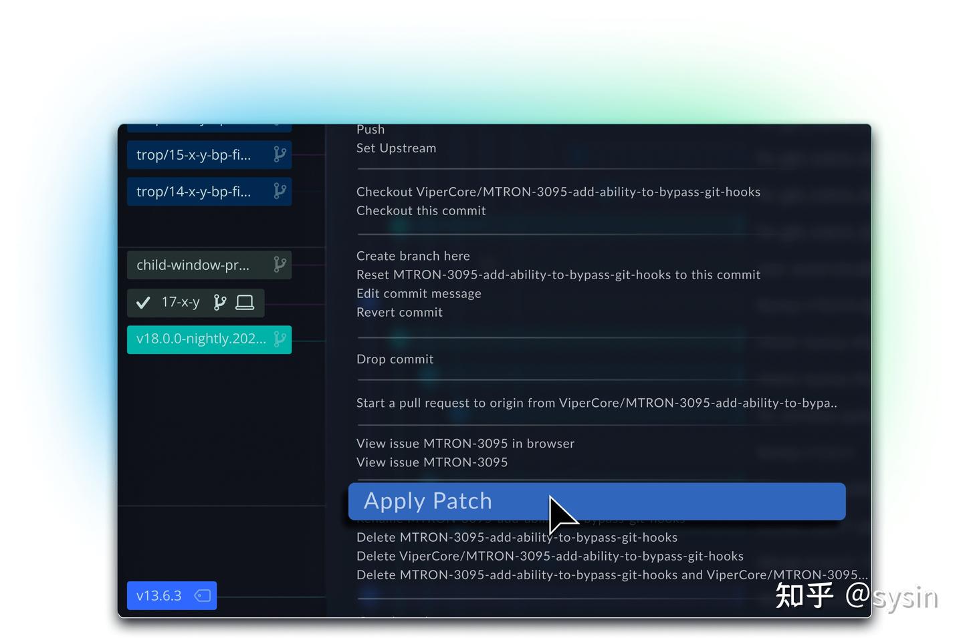963x640 pixels.
Task: Open View issue MTRON-3095 in browser
Action: coord(465,443)
